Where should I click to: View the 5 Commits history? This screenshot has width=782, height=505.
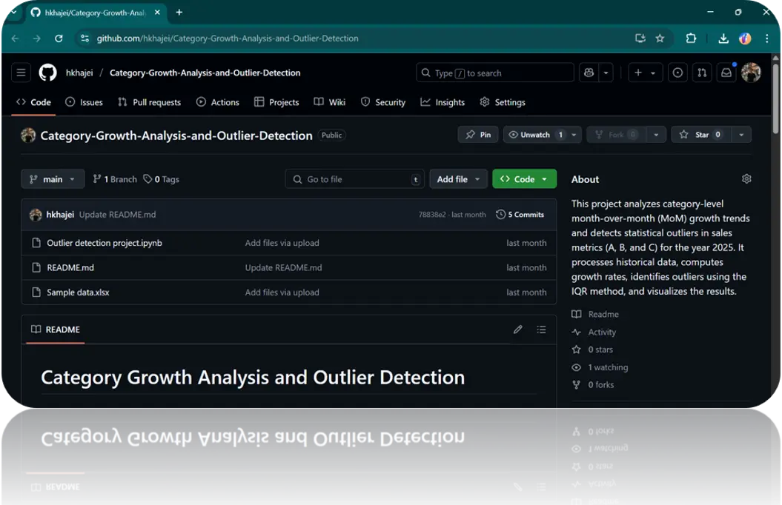tap(520, 215)
